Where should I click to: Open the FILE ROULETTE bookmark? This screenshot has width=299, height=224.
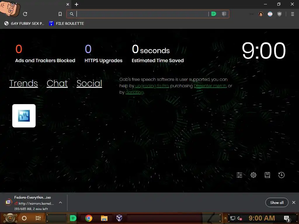click(x=67, y=23)
